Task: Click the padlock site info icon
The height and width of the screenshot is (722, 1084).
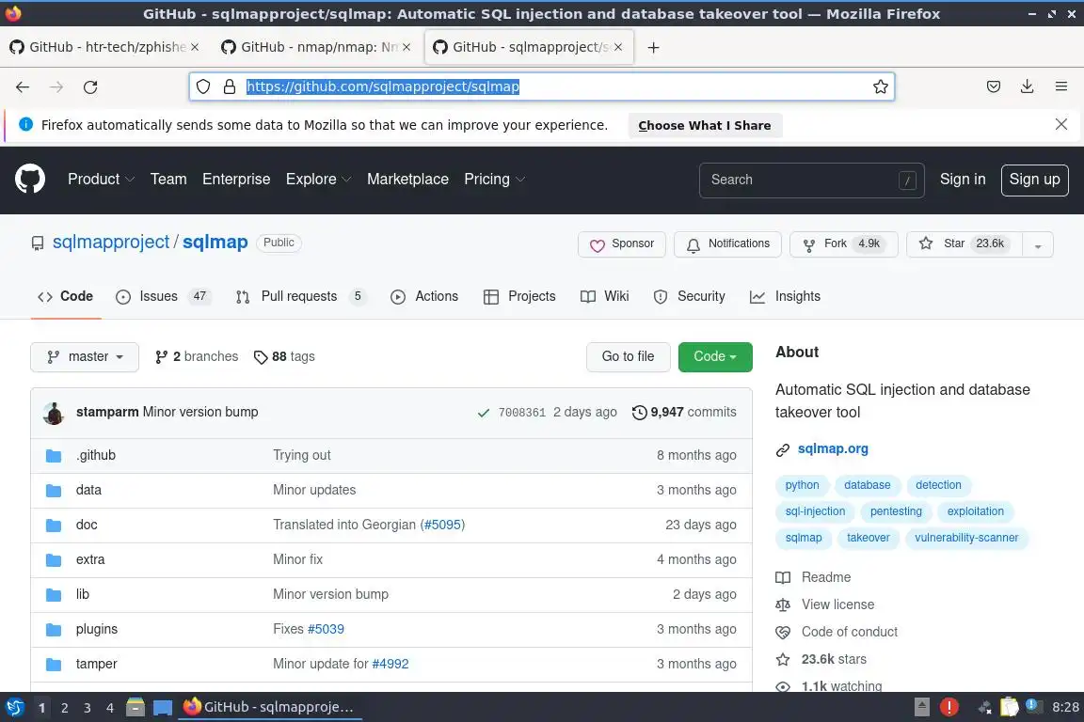Action: 230,86
